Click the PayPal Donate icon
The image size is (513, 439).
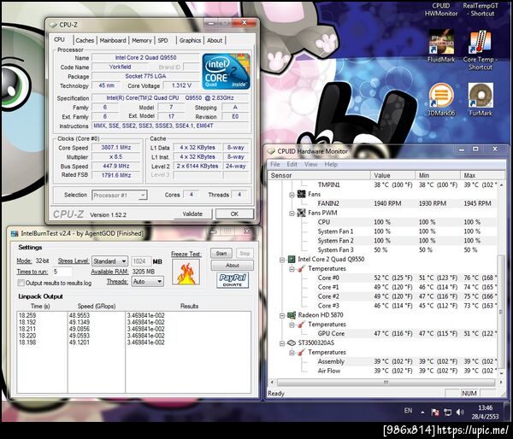(233, 280)
